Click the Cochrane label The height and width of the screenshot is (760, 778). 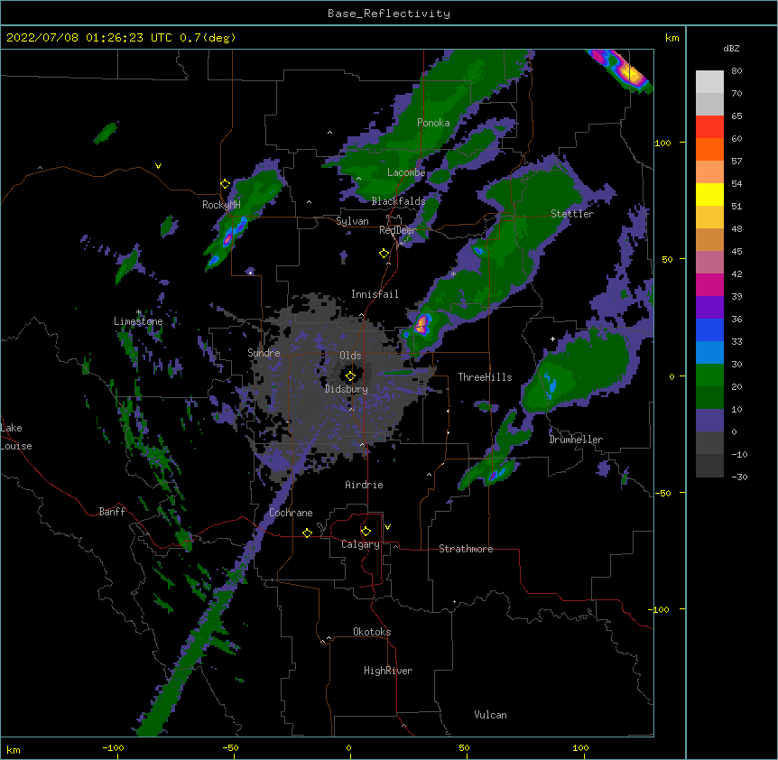pyautogui.click(x=291, y=513)
